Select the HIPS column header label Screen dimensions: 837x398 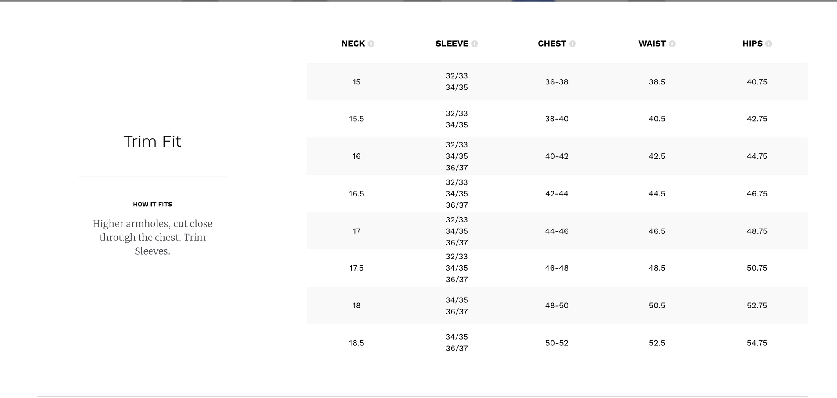coord(752,44)
